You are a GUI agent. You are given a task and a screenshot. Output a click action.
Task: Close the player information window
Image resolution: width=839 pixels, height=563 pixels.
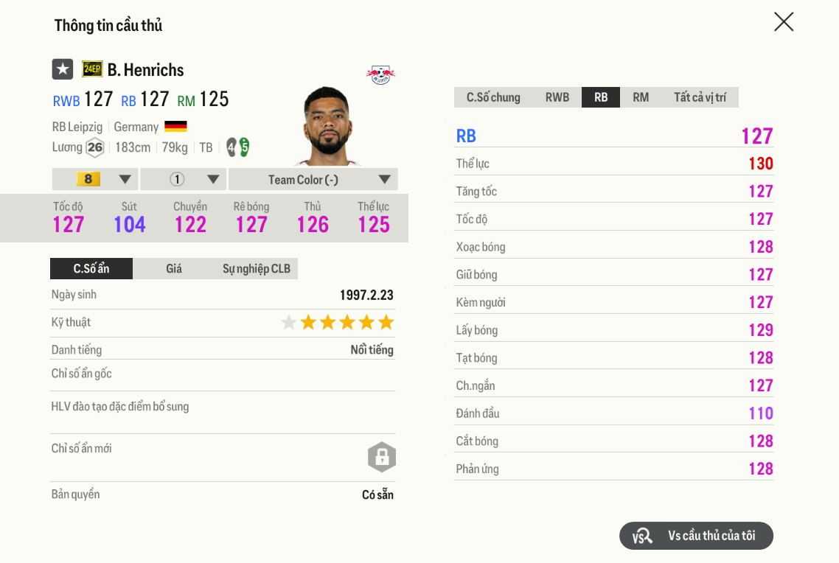784,22
